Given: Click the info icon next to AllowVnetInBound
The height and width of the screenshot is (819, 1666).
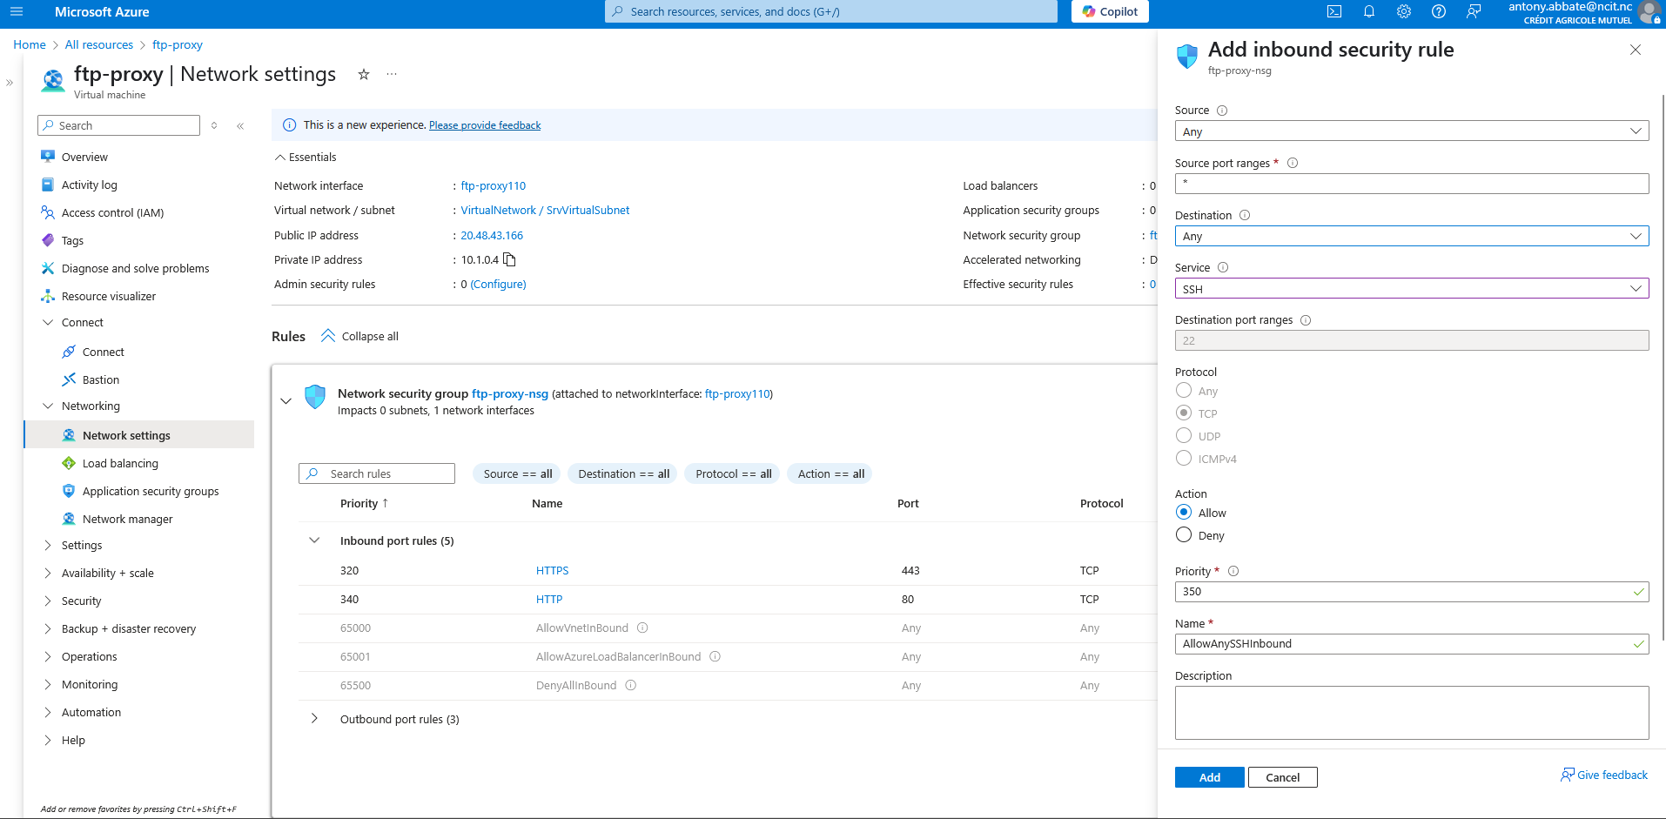Looking at the screenshot, I should point(642,628).
